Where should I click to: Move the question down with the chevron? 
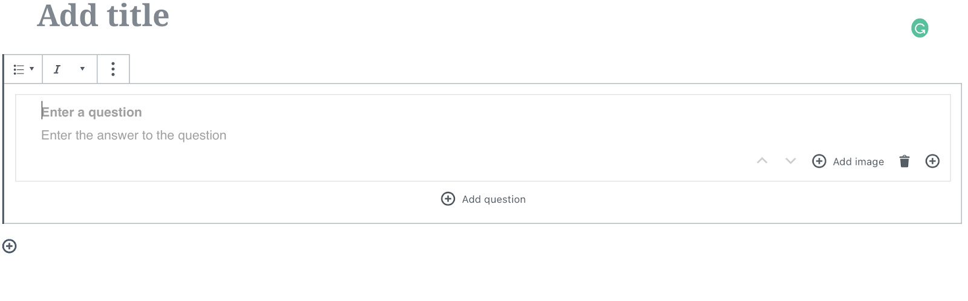coord(791,160)
